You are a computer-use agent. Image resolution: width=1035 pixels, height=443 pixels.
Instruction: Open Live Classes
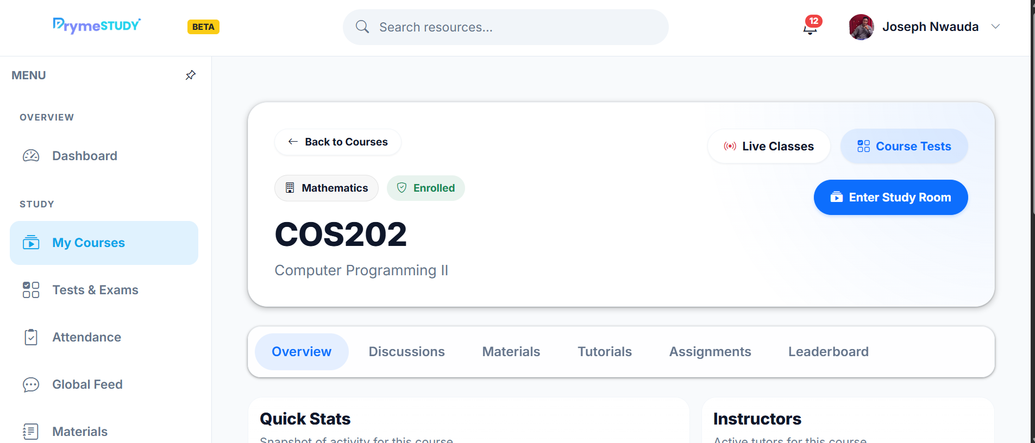769,147
